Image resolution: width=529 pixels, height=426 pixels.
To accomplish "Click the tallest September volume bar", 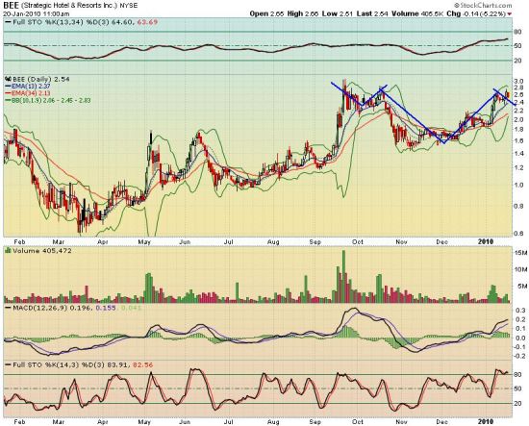I will [343, 276].
